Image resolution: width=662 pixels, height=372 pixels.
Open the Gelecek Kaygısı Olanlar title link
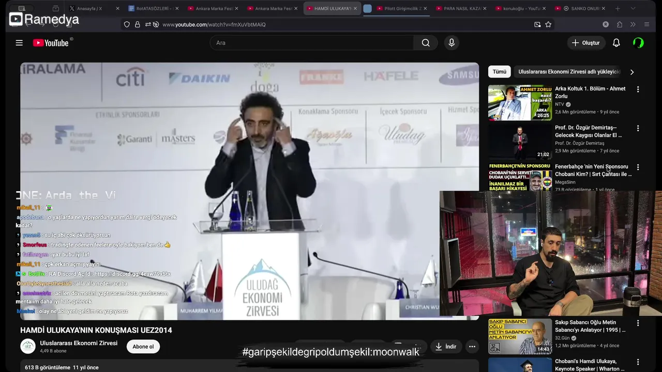[589, 131]
